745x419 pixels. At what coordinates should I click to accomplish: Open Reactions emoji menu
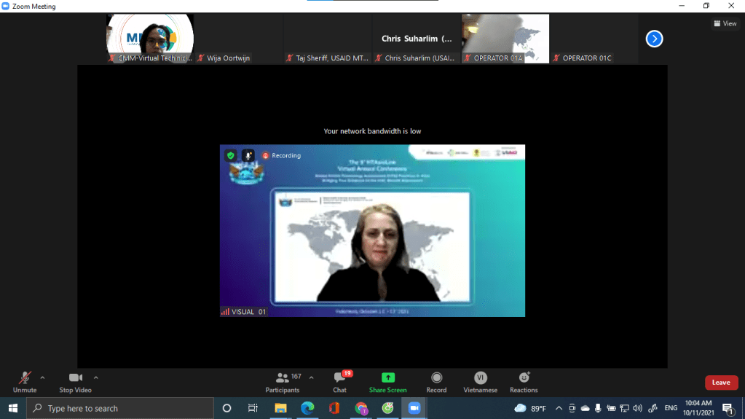(x=524, y=381)
